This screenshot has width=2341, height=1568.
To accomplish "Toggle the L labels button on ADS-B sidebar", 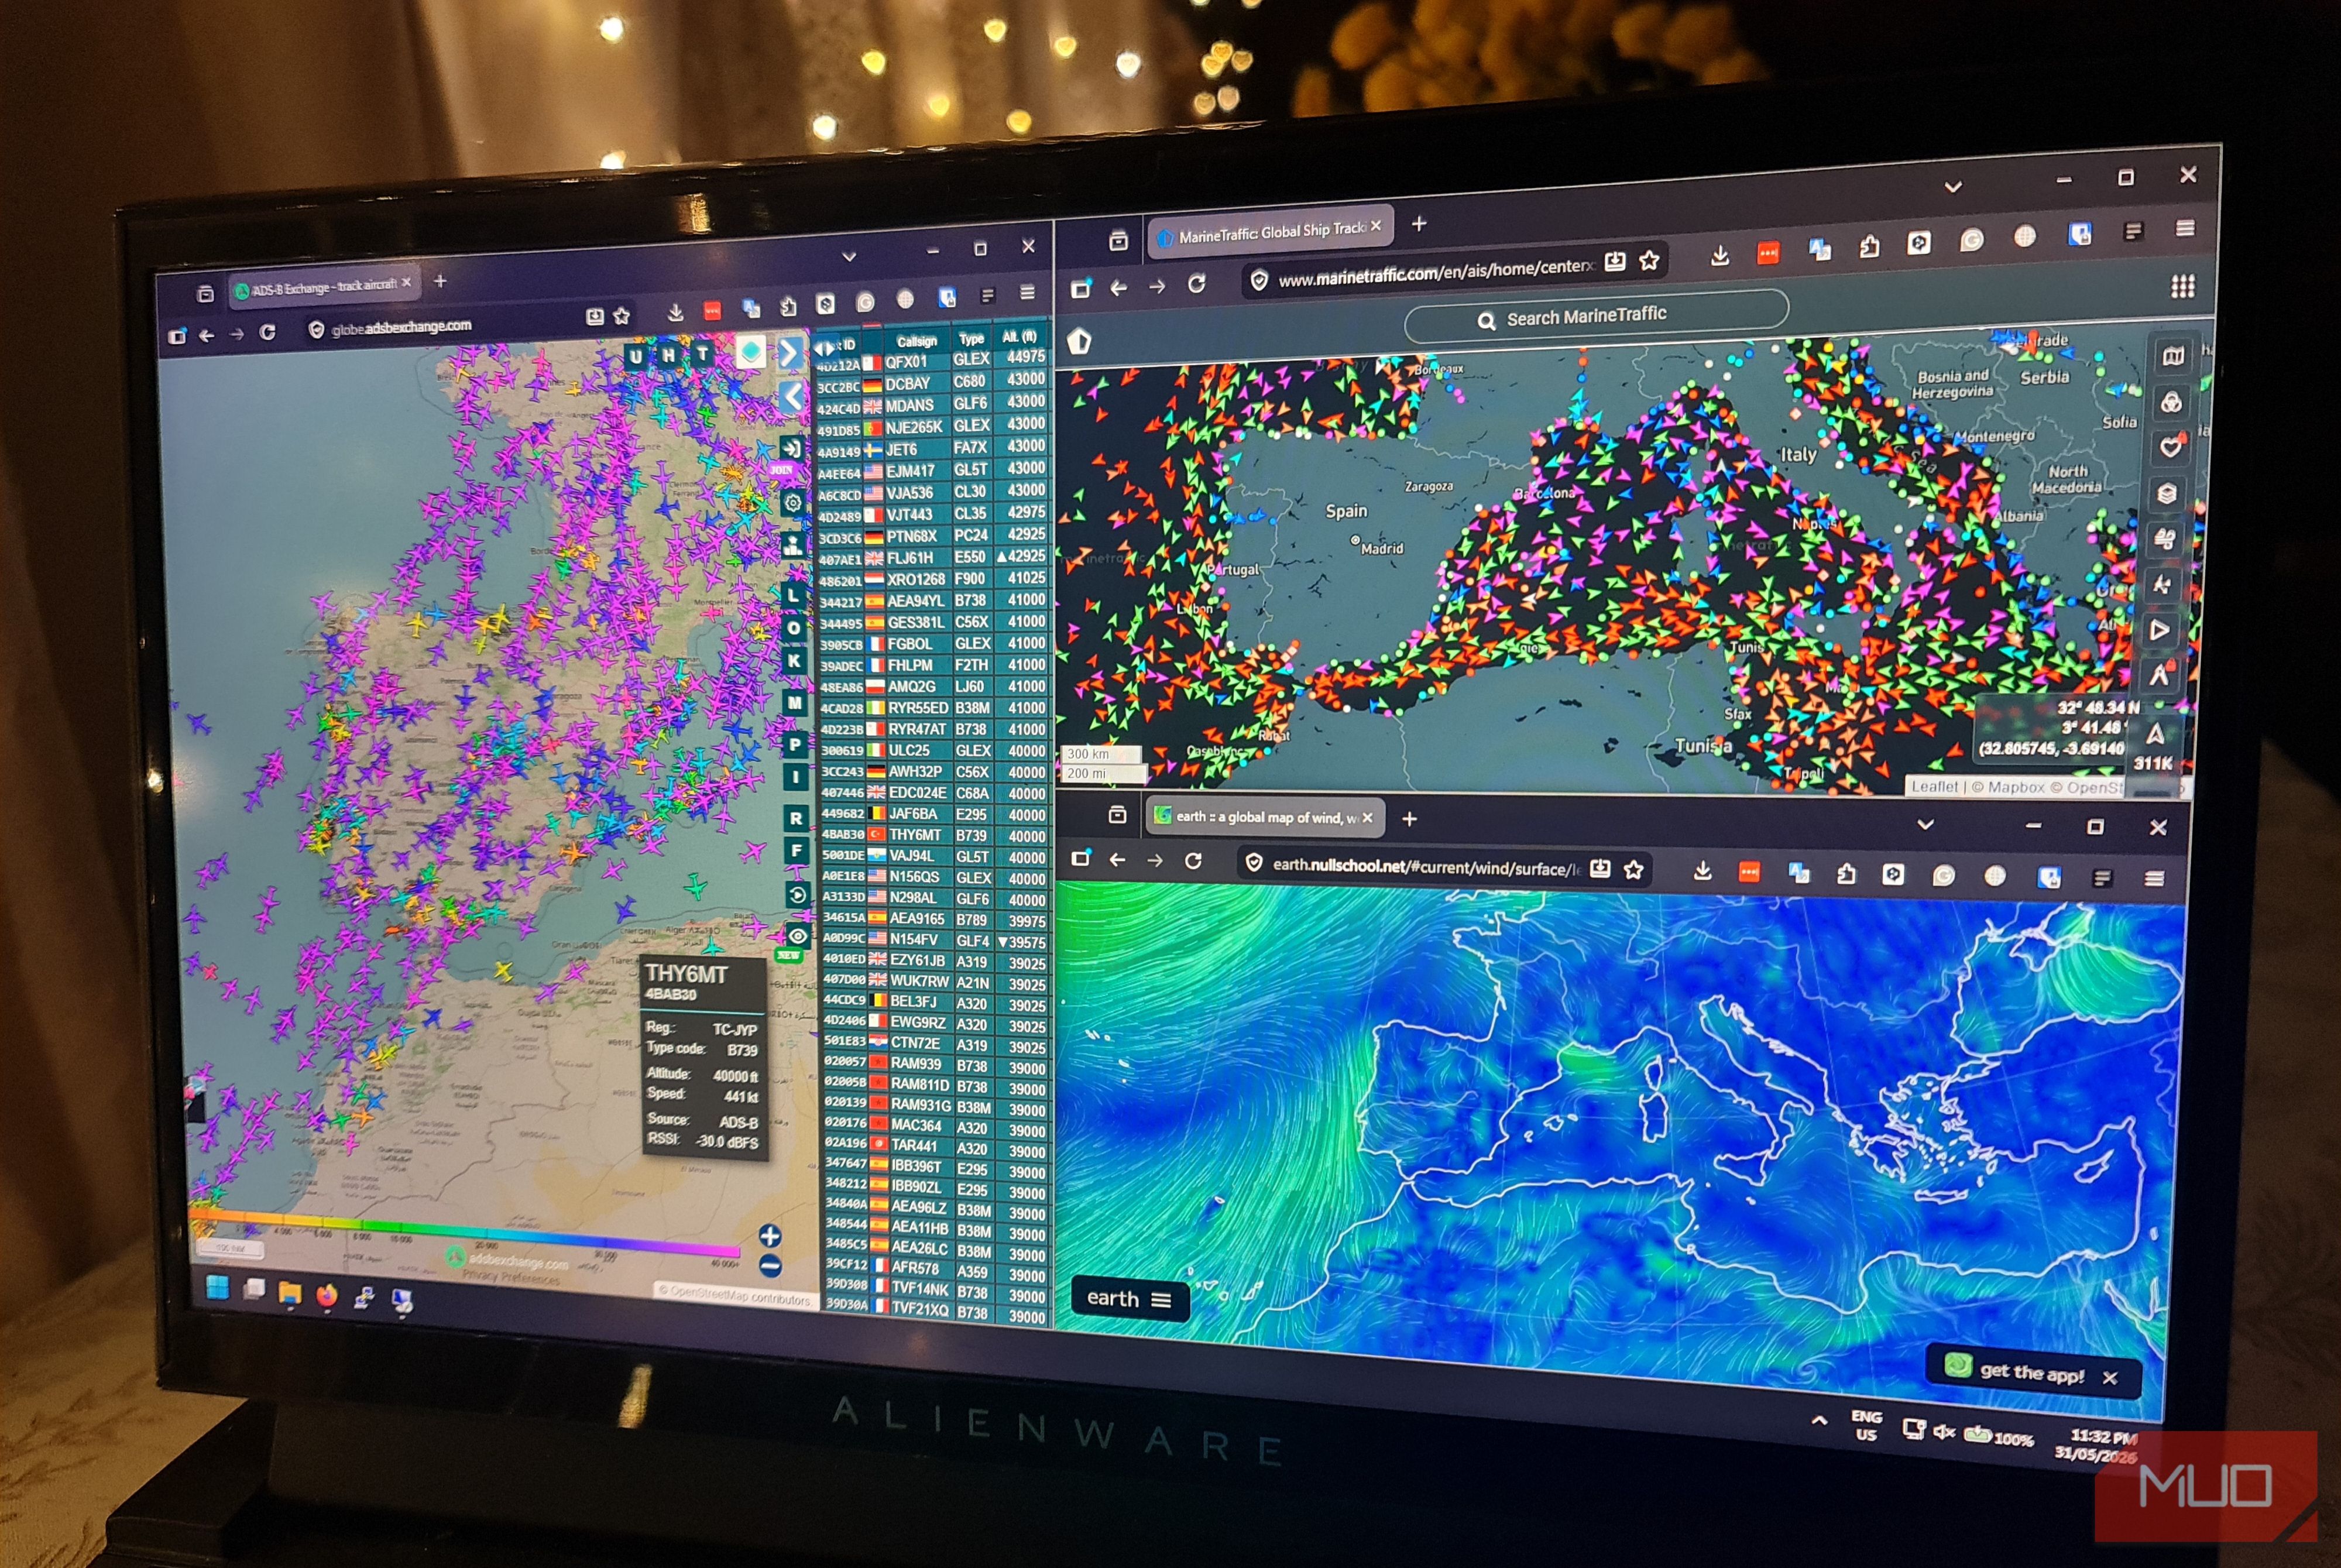I will click(793, 595).
